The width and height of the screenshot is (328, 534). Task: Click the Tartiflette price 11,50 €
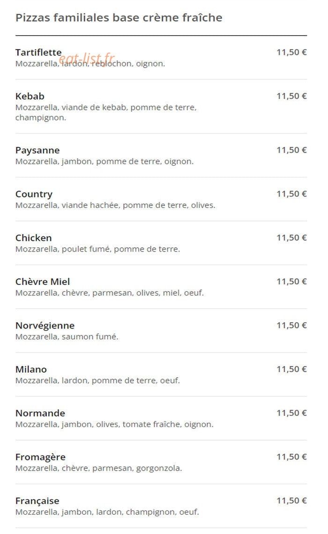(291, 53)
